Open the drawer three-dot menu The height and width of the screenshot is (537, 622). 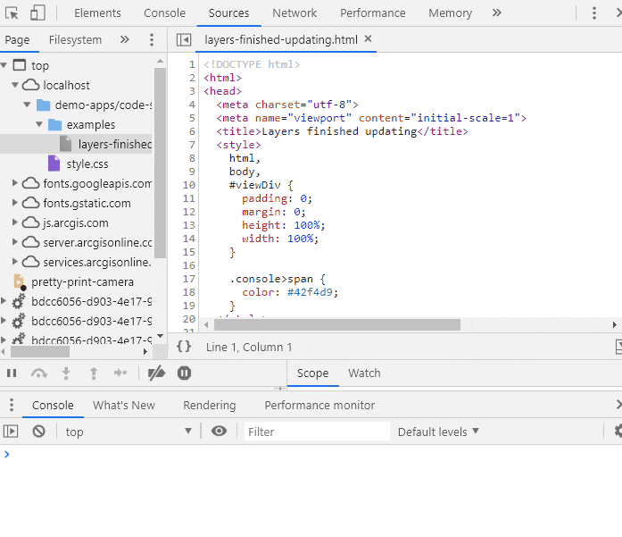(x=12, y=405)
